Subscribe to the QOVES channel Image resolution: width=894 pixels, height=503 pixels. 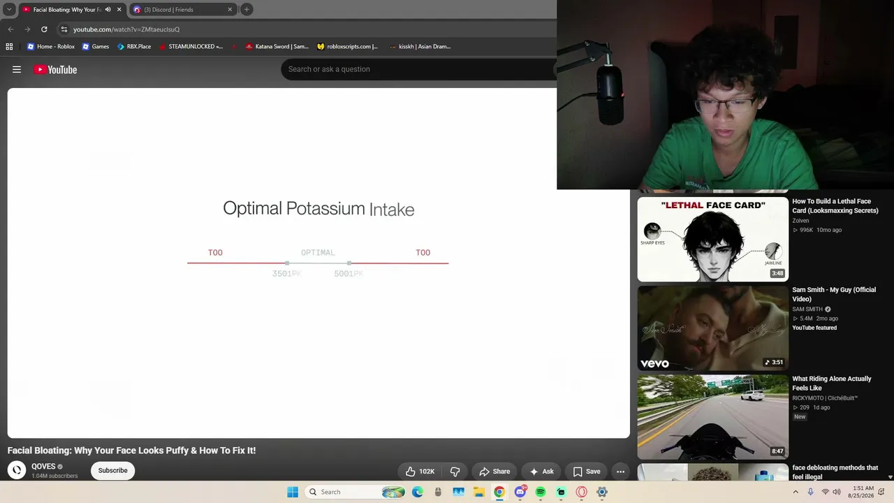click(112, 471)
